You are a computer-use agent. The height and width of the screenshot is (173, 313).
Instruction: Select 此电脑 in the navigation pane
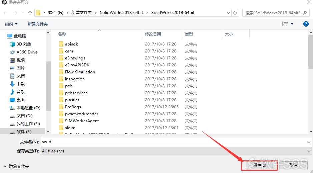click(x=16, y=36)
